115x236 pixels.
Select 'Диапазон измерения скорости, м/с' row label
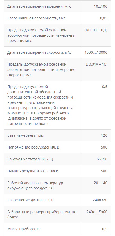(x=39, y=52)
